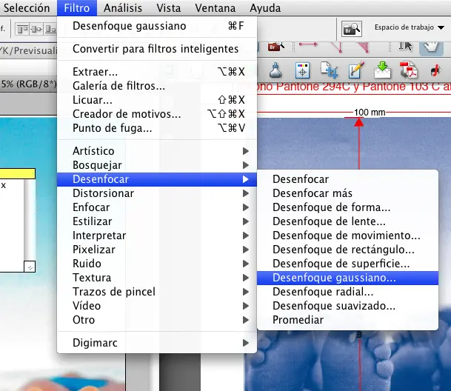Expand the Bosquejar submenu

click(x=157, y=165)
